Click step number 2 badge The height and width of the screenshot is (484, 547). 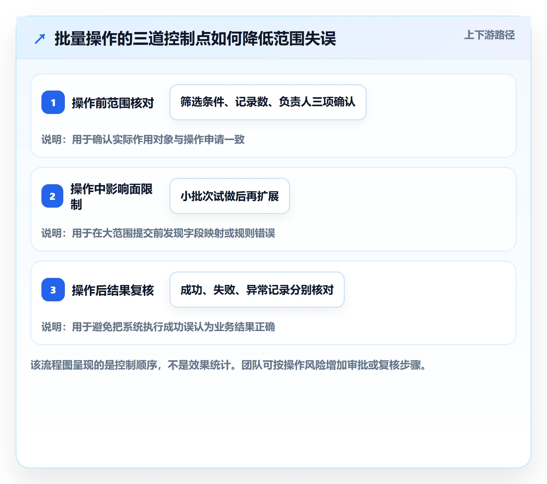point(52,196)
